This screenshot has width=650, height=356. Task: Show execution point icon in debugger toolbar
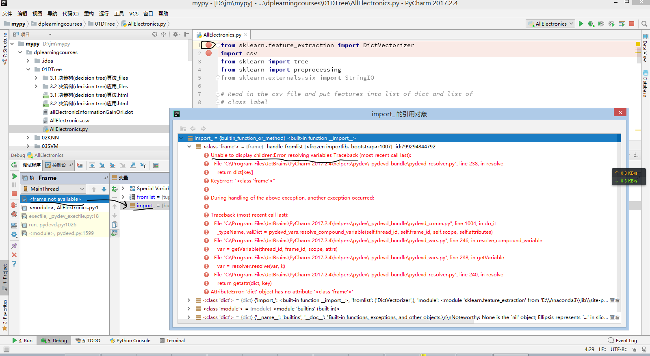click(x=80, y=165)
